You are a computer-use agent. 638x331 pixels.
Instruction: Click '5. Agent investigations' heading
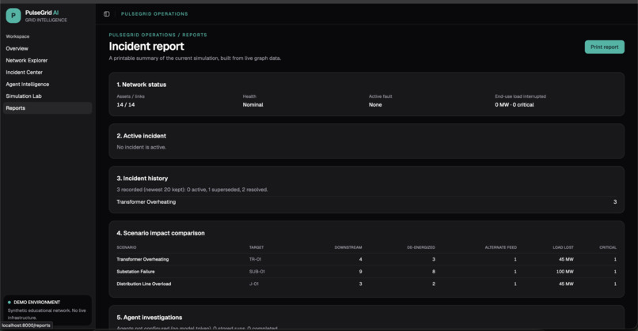coord(150,318)
